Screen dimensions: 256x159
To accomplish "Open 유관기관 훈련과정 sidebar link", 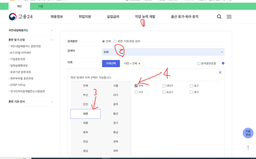I will [19, 72].
